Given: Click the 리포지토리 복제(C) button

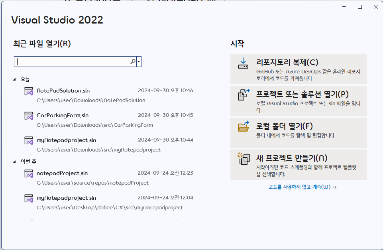Looking at the screenshot, I should pyautogui.click(x=299, y=69).
